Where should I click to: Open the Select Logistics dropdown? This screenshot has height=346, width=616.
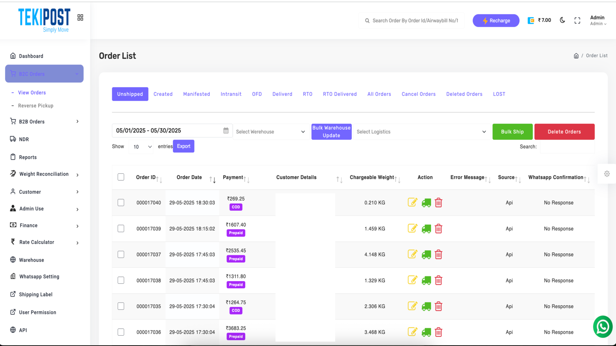(x=421, y=131)
